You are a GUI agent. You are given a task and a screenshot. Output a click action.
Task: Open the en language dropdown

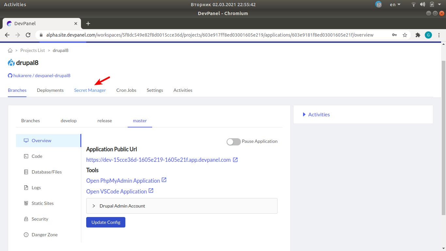(395, 5)
